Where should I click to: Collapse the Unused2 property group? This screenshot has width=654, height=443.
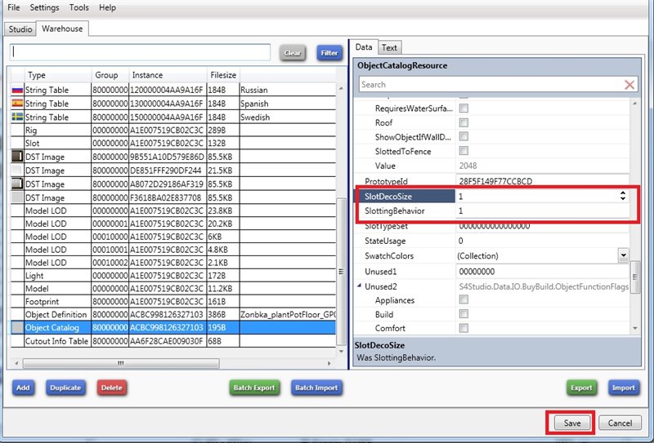[358, 286]
